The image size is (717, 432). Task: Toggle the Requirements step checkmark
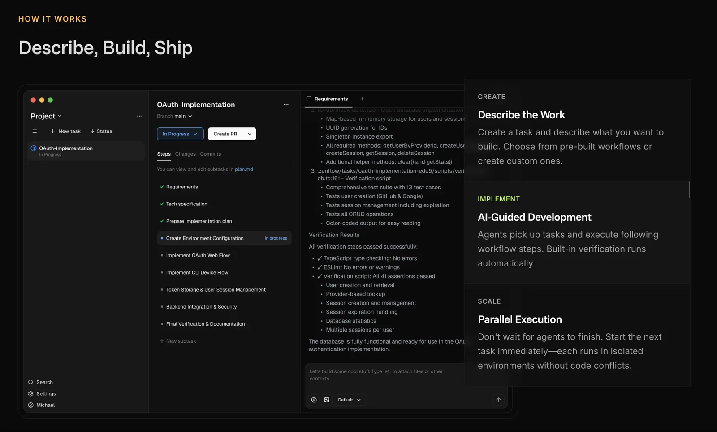(x=162, y=187)
